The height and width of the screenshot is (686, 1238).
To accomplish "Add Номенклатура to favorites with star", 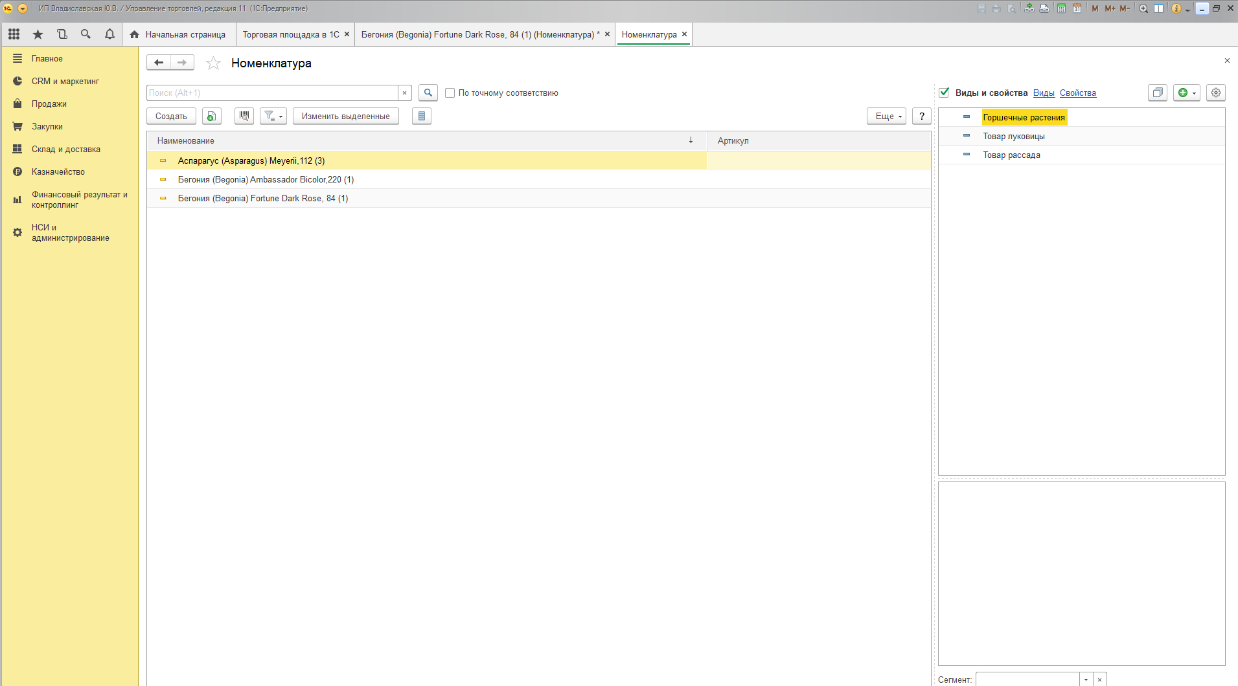I will pos(213,63).
